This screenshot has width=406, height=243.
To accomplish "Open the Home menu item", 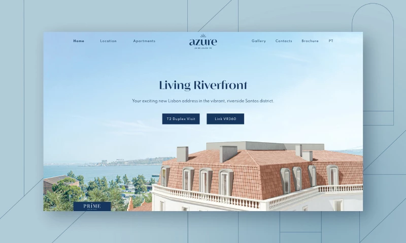I will (79, 41).
